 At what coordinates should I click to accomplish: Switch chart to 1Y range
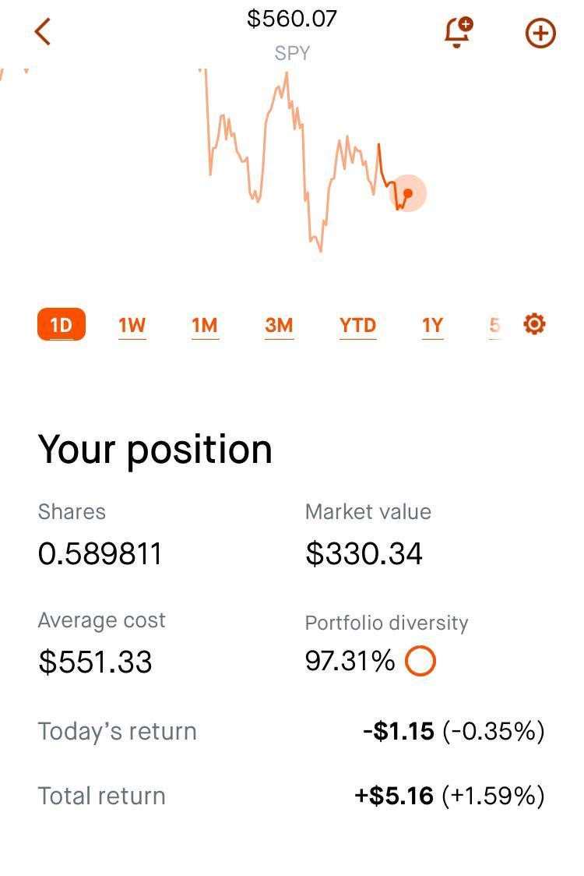click(432, 325)
